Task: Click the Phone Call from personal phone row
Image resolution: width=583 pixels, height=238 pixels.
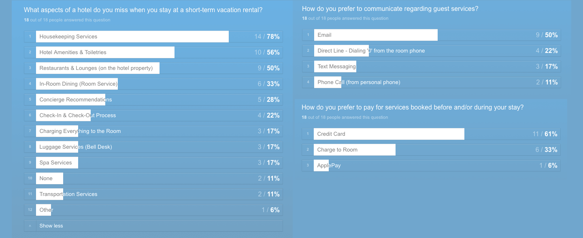Action: (x=432, y=82)
